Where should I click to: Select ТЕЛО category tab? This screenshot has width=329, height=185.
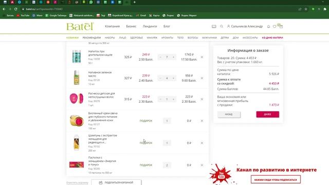[x=180, y=38]
